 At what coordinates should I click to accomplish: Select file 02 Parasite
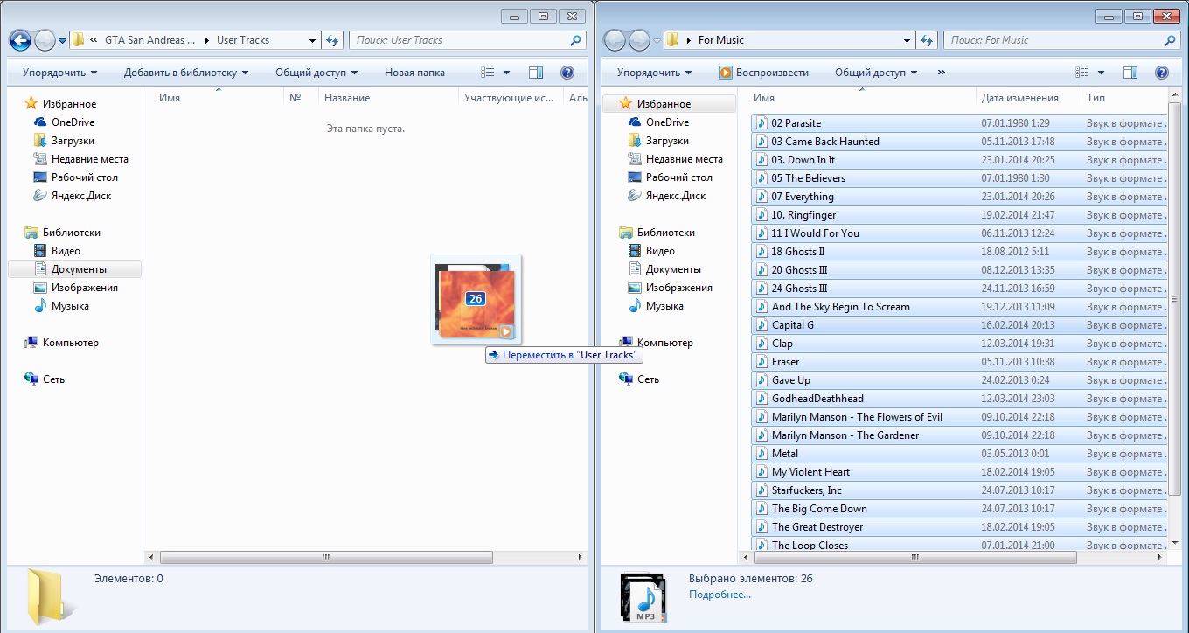coord(959,123)
